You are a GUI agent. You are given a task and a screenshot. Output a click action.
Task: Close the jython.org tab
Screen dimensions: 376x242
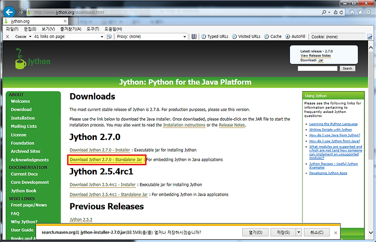[65, 21]
